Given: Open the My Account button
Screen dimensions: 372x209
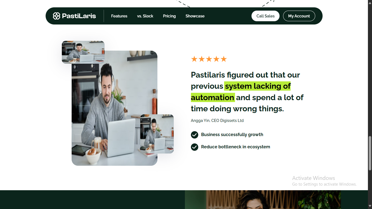Looking at the screenshot, I should click(x=299, y=16).
